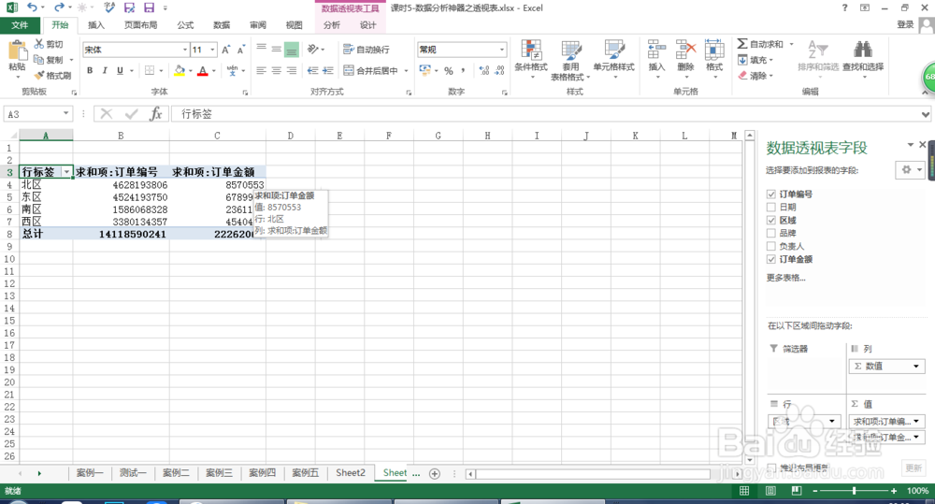
Task: Switch to the 设计 (Design) pivot tab
Action: tap(367, 25)
